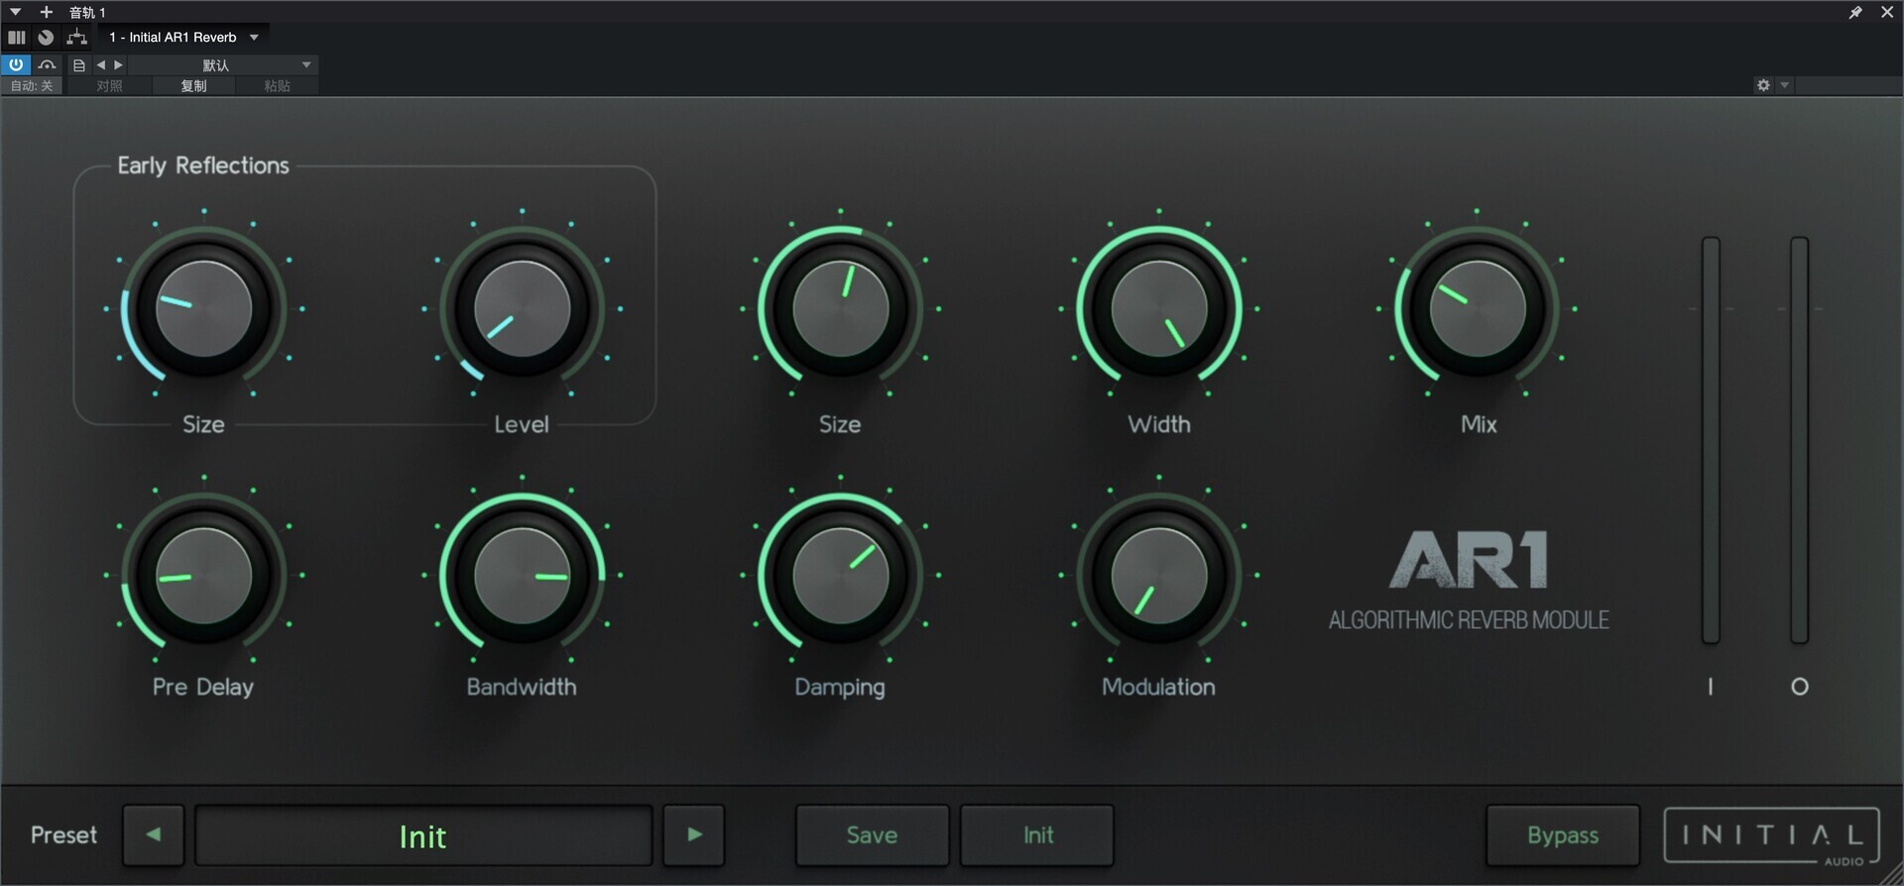The image size is (1904, 886).
Task: Click the Modulation knob
Action: [x=1159, y=575]
